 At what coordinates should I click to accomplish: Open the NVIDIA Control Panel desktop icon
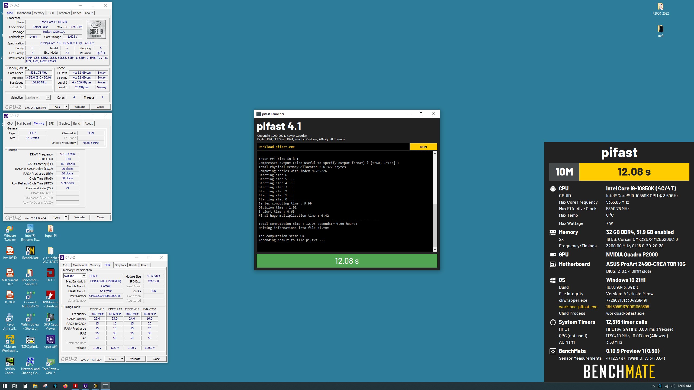tap(10, 366)
